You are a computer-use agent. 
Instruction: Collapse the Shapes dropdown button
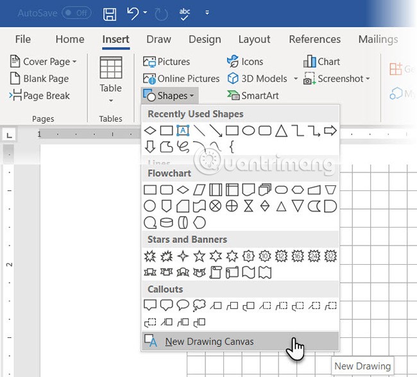click(x=169, y=96)
